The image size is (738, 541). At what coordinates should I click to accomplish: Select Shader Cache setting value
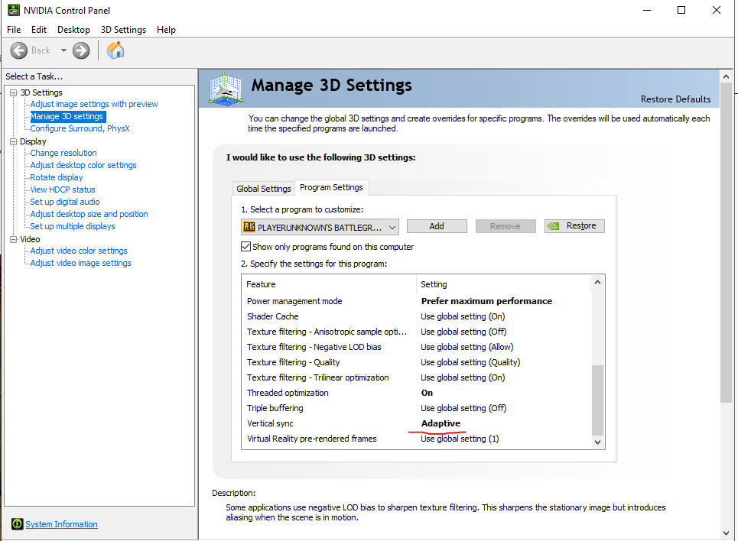pyautogui.click(x=463, y=316)
